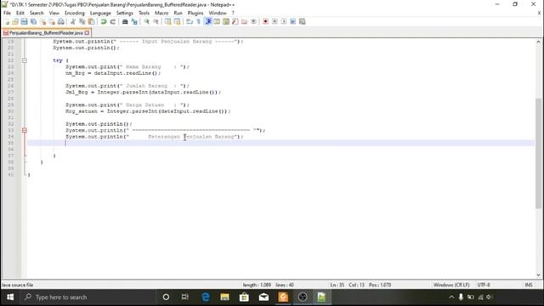Click Close All documents toolbar icon
Image resolution: width=544 pixels, height=306 pixels.
click(52, 21)
